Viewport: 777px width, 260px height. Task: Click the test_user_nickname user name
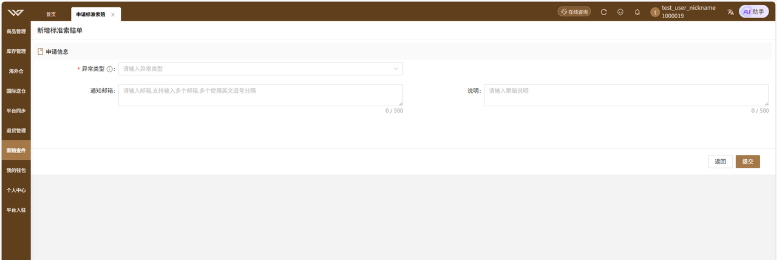tap(688, 9)
